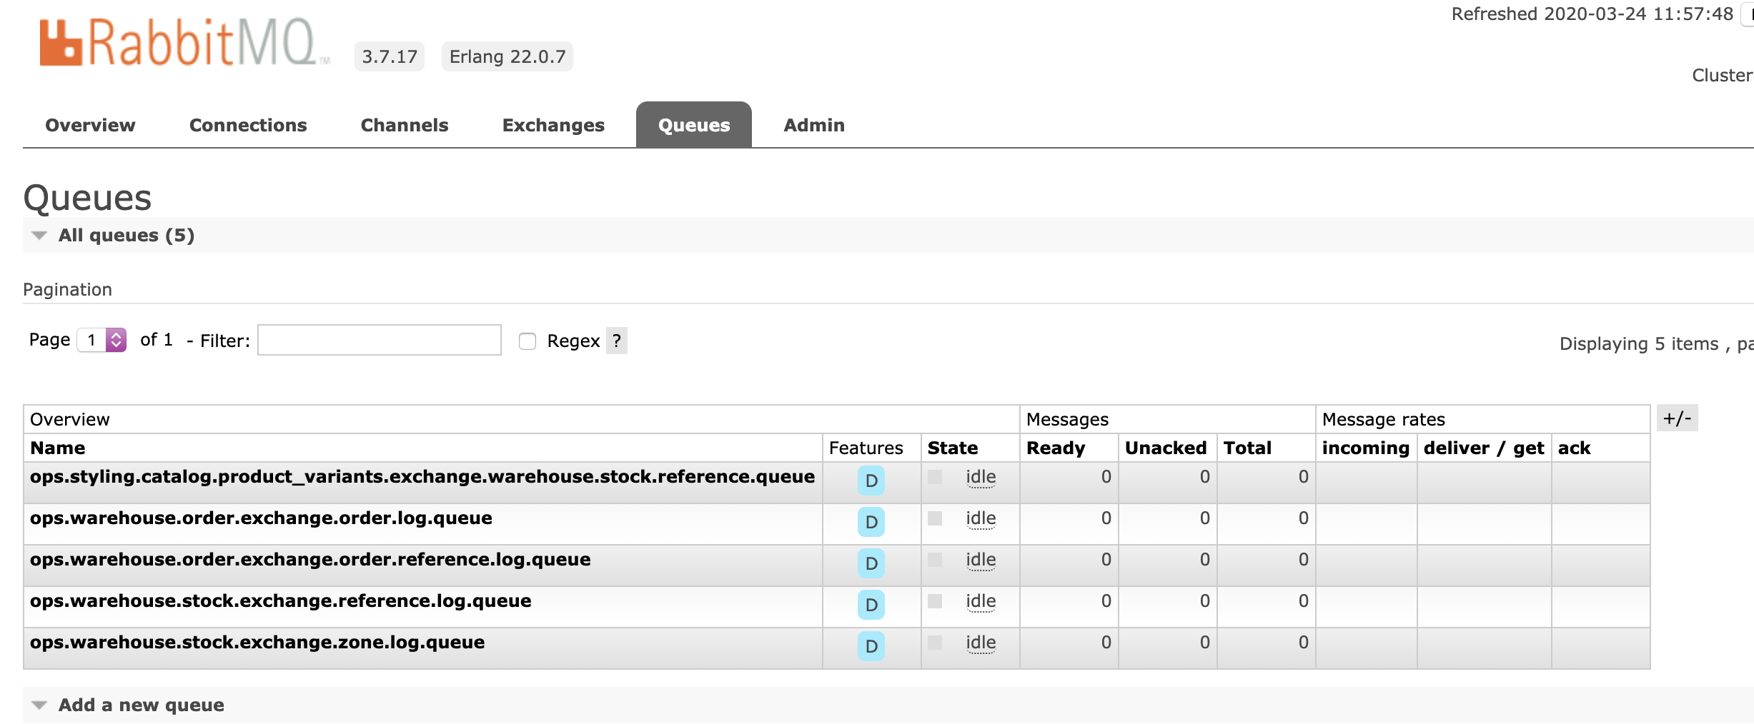Click the idle state label on the reference.log queue
The image size is (1754, 724).
coord(981,600)
